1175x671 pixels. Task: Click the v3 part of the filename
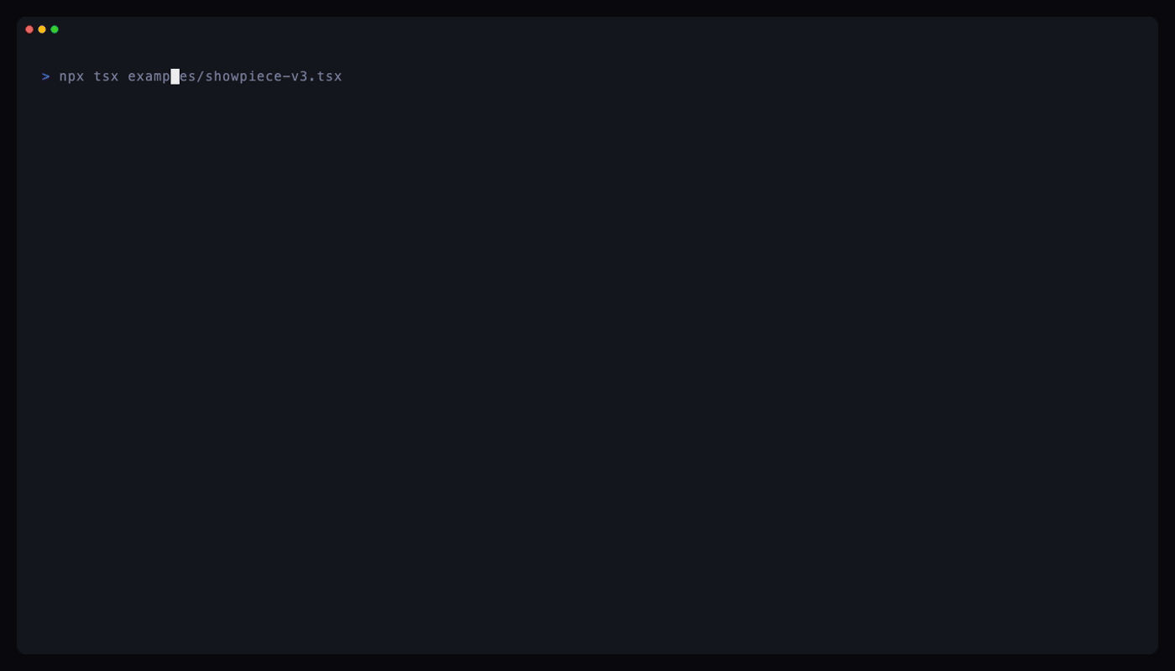pos(300,76)
